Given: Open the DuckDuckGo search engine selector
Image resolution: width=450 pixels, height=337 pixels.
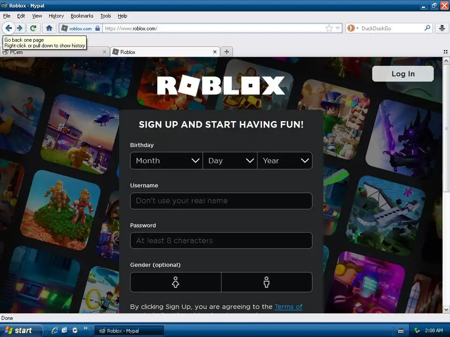Looking at the screenshot, I should click(x=353, y=29).
